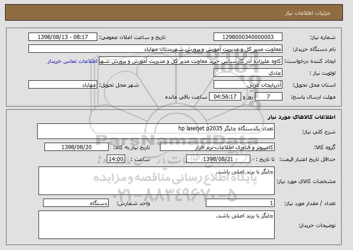Click the quantity field showing 1
The image size is (353, 250).
[240, 203]
